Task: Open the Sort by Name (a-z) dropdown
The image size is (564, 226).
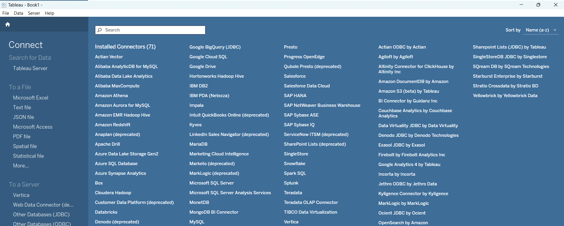Action: pyautogui.click(x=541, y=30)
